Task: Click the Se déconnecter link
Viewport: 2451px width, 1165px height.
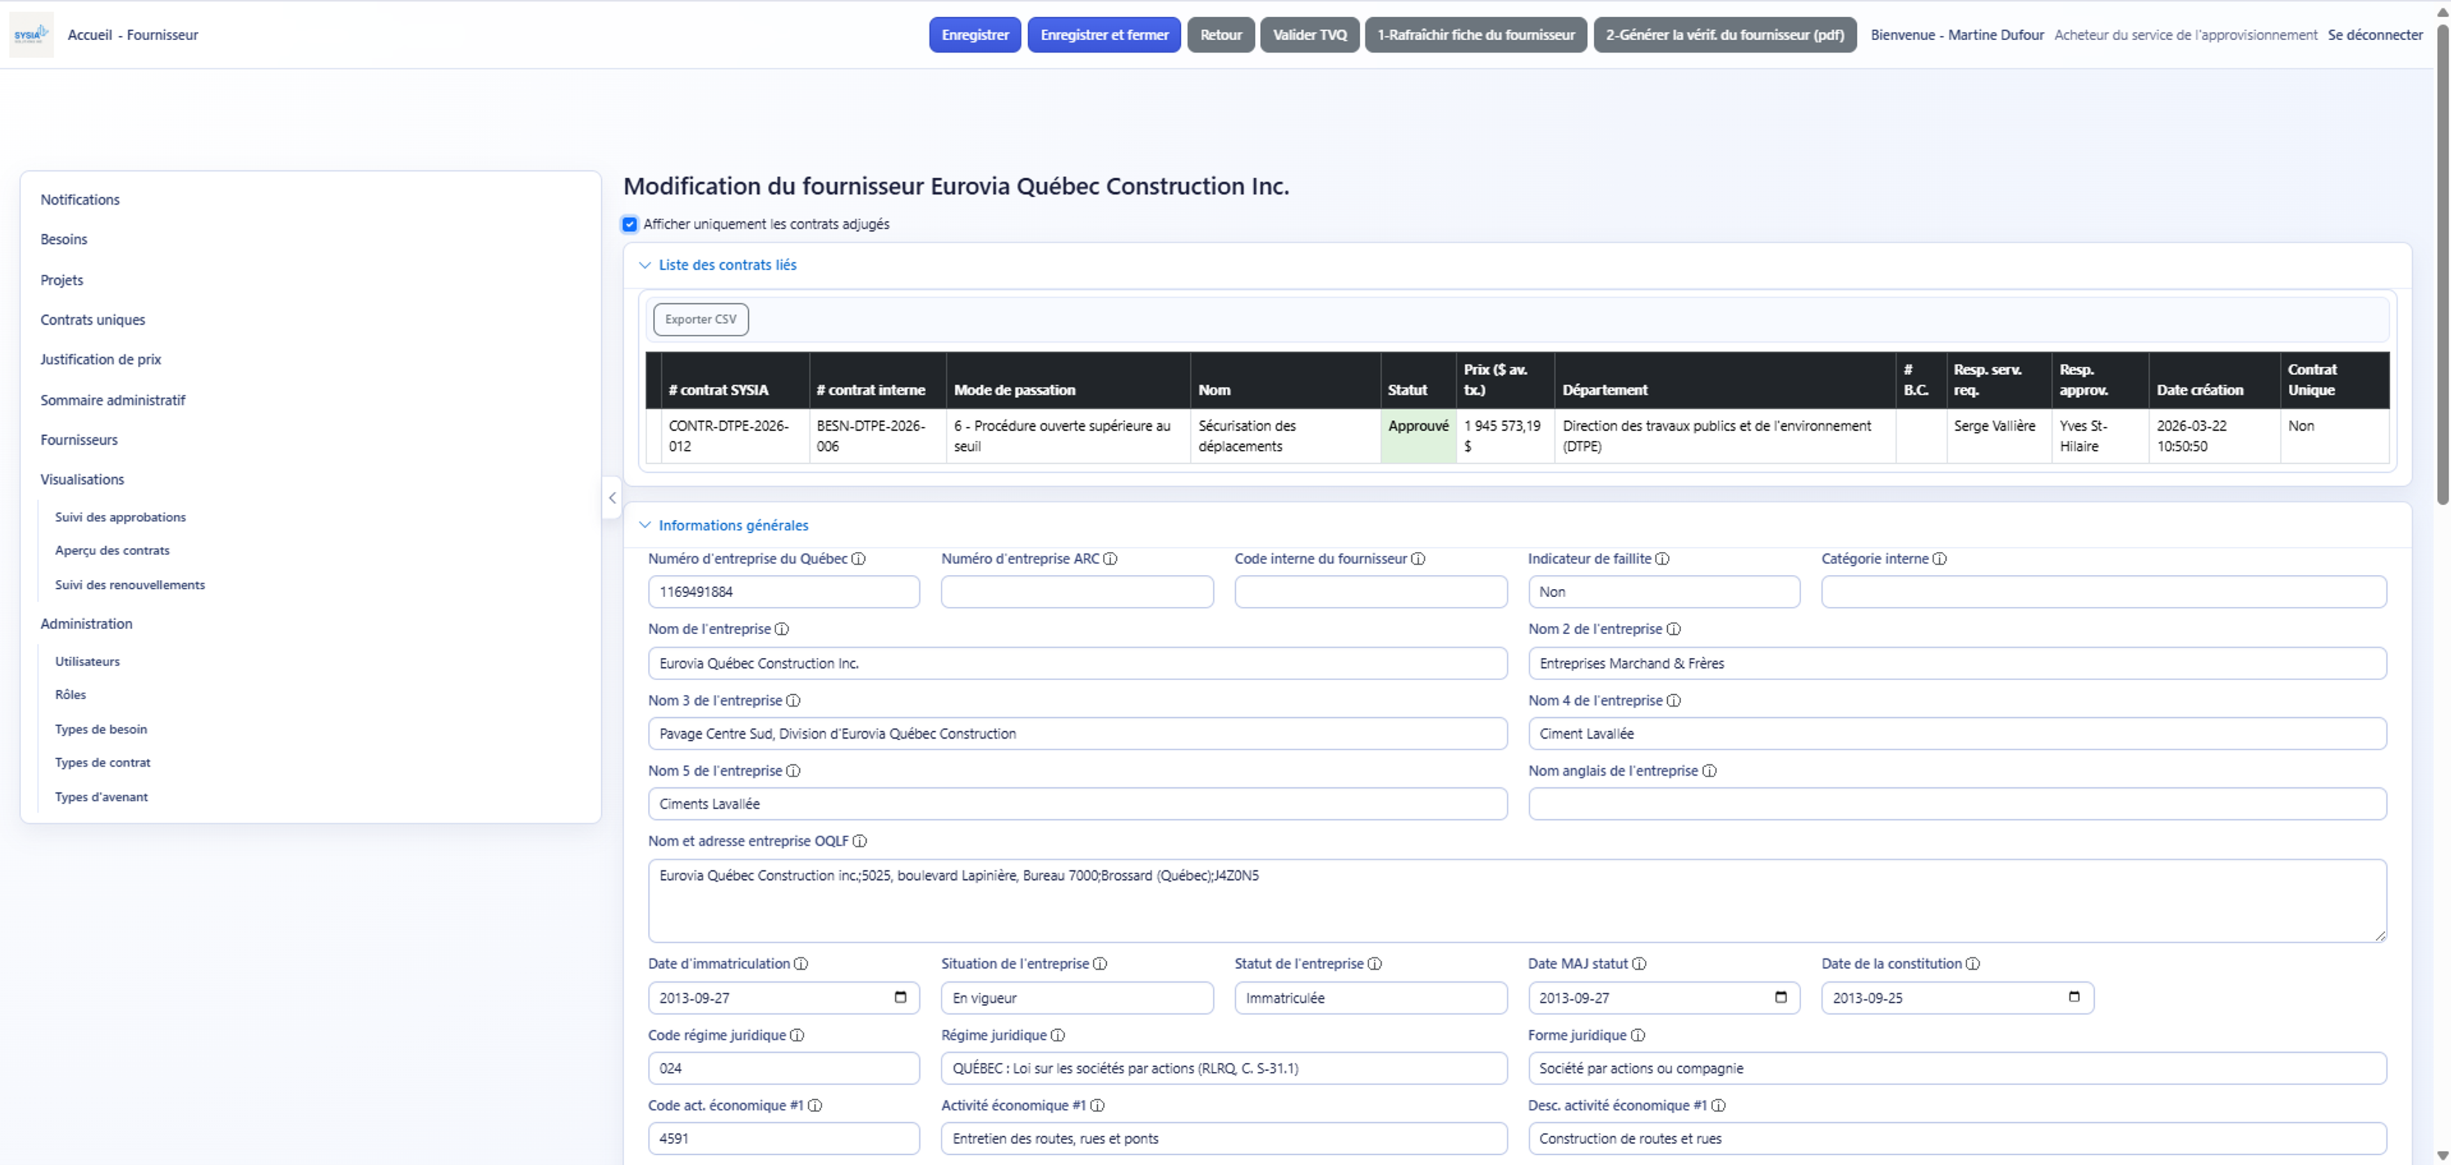Action: click(2375, 35)
